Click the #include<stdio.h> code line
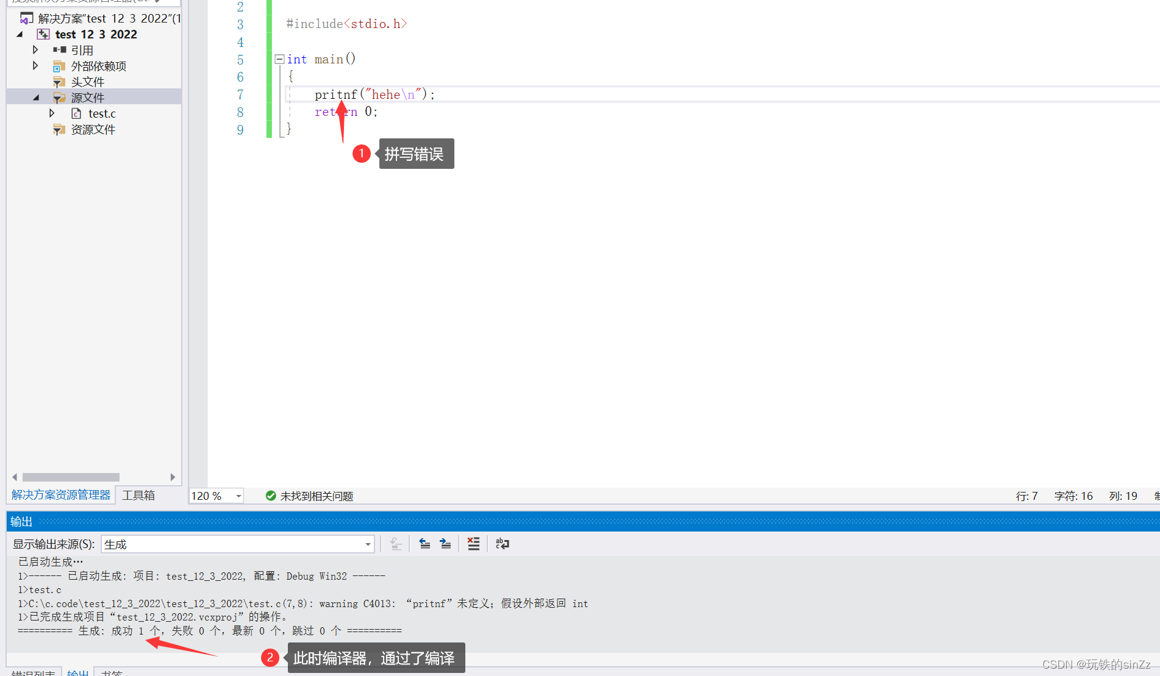 (x=346, y=24)
